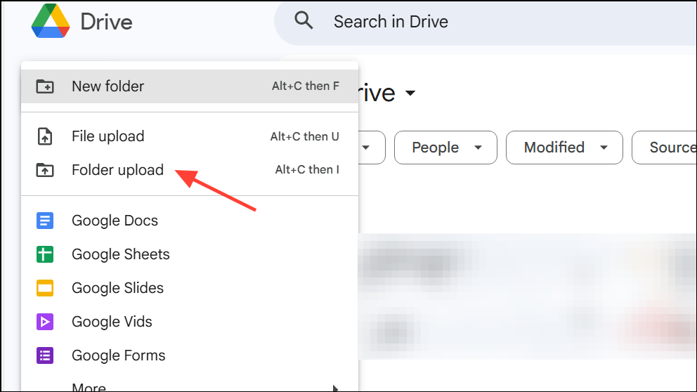697x392 pixels.
Task: Click the Google Drive logo
Action: pos(50,21)
